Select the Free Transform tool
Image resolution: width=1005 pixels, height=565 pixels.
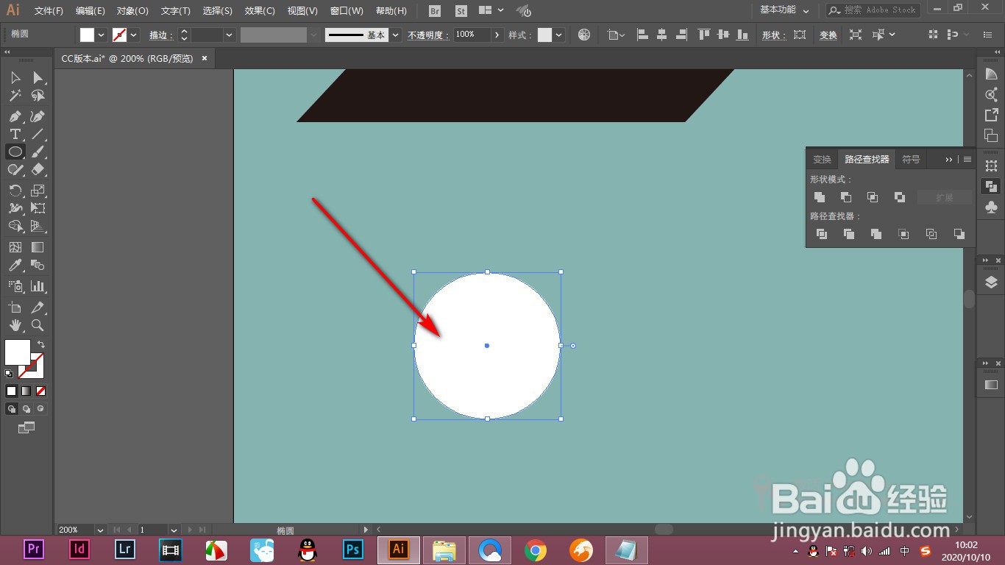tap(38, 208)
